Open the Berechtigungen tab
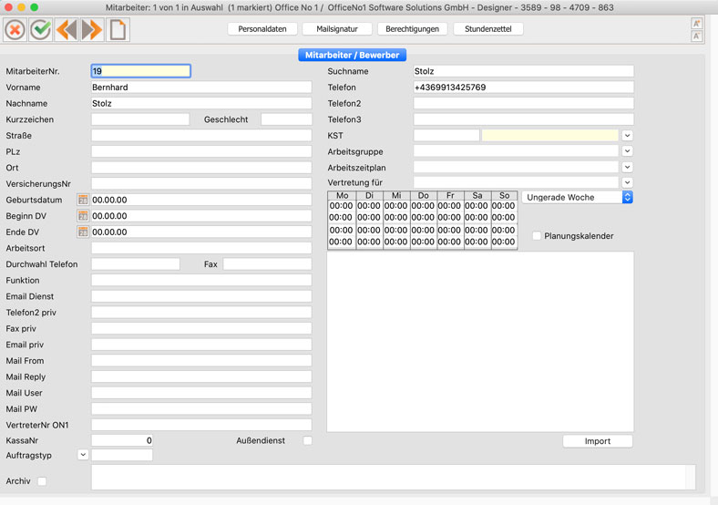Screen dimensions: 718x505 point(412,29)
